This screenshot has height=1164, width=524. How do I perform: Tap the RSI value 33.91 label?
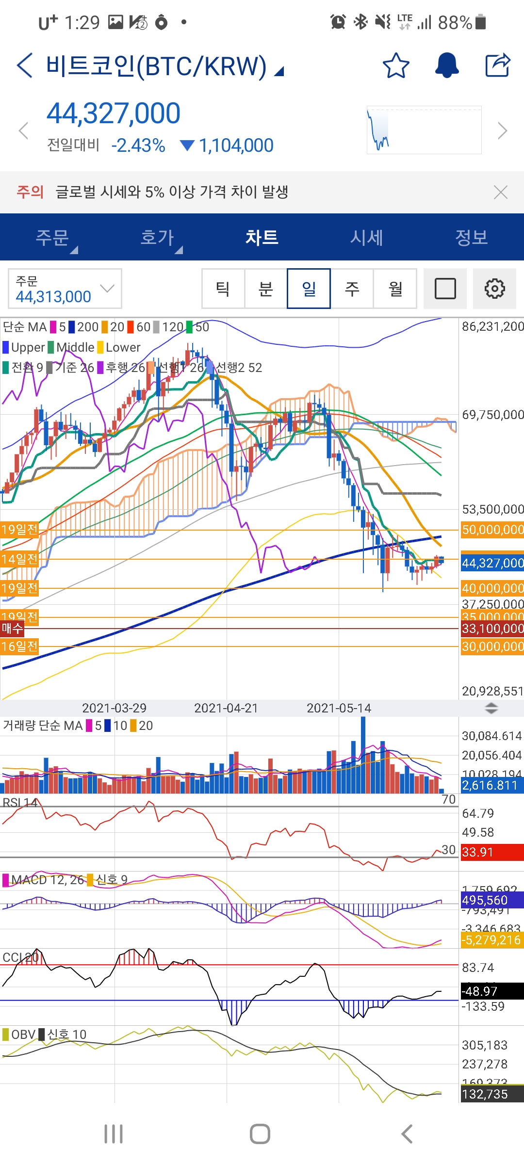point(492,852)
